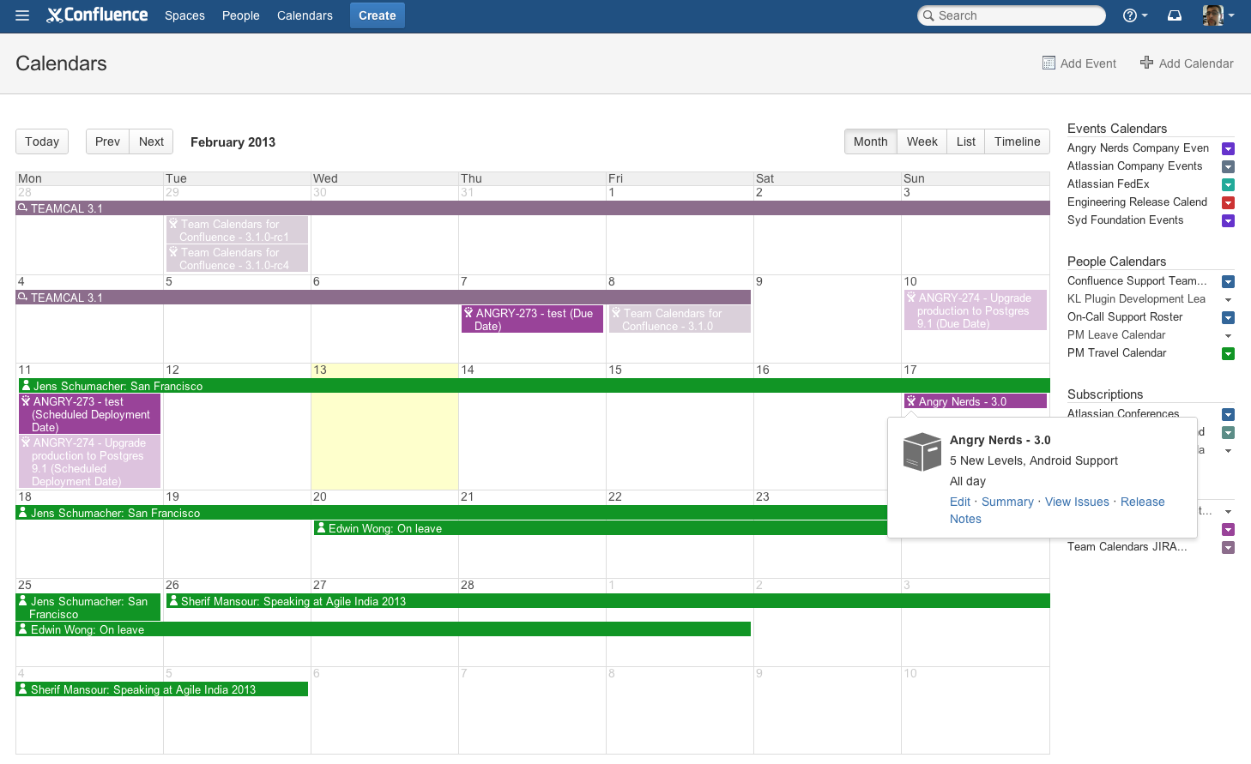Open the hamburger sidebar menu

point(22,15)
